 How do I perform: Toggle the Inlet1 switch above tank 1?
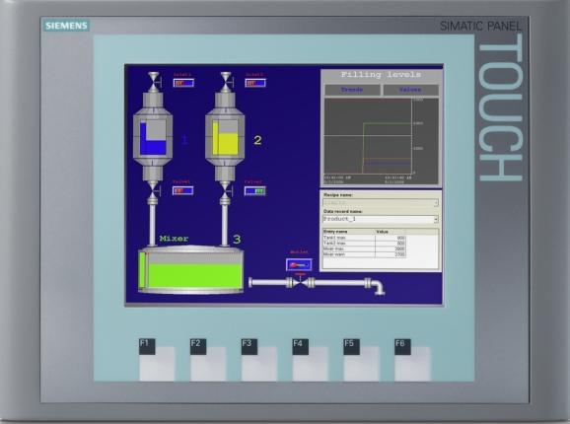pyautogui.click(x=183, y=83)
